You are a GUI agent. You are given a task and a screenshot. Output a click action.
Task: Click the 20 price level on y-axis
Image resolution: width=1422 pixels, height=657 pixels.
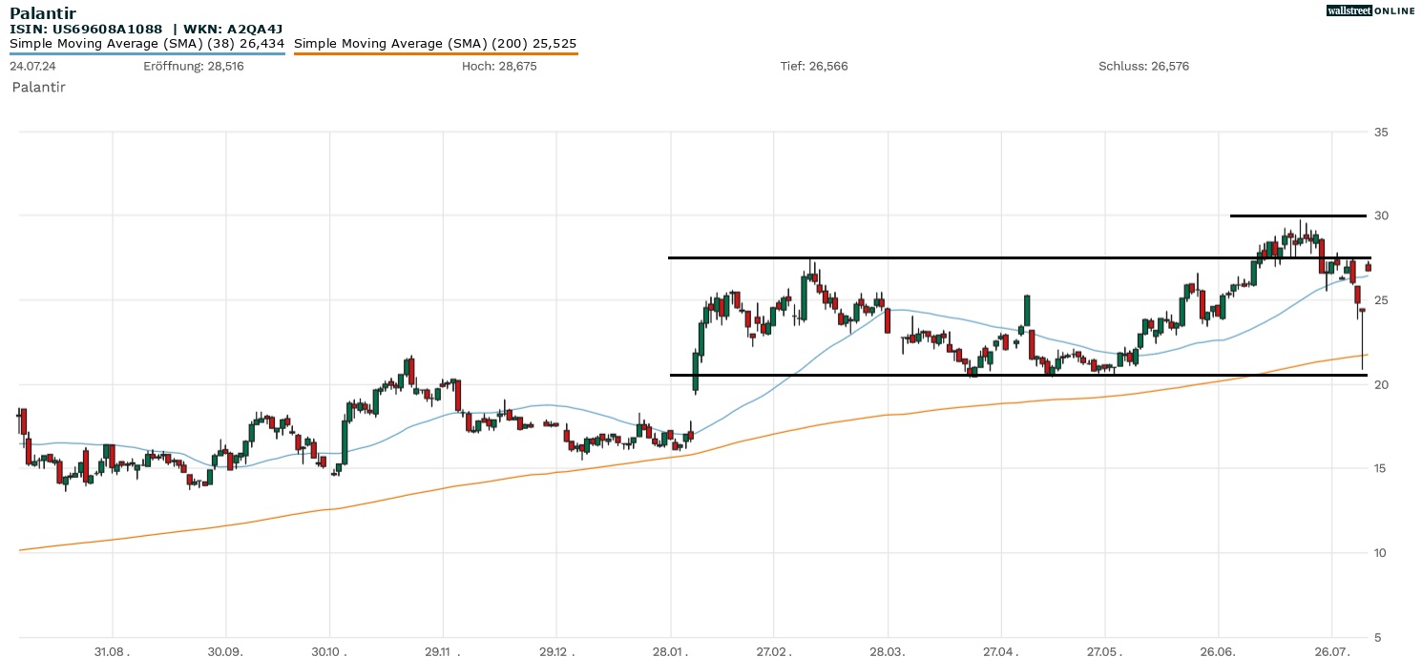click(x=1381, y=384)
